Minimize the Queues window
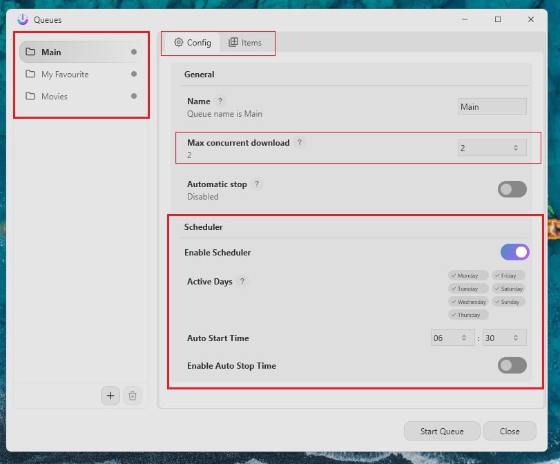Viewport: 560px width, 464px height. pyautogui.click(x=465, y=19)
